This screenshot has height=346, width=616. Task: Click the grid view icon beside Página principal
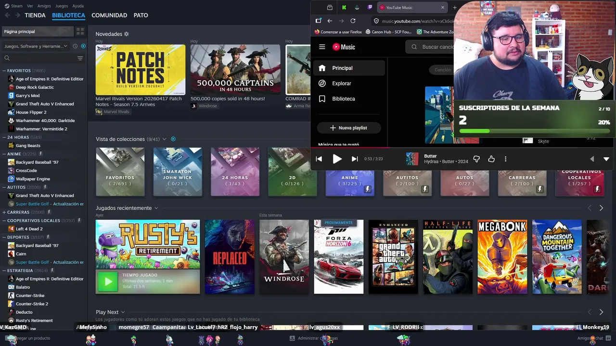point(80,31)
